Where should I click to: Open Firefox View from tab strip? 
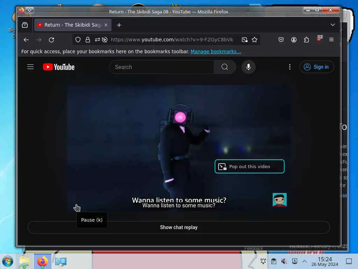[x=25, y=25]
